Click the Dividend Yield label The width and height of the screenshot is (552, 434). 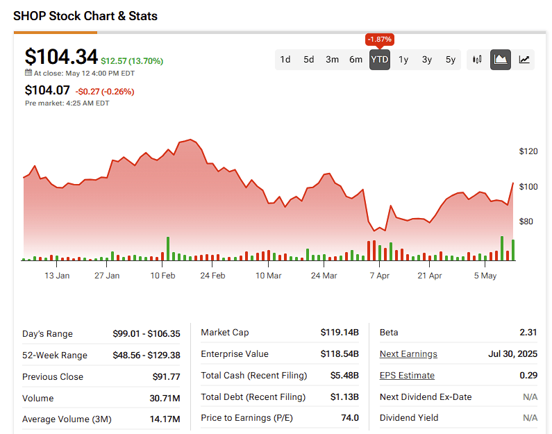tap(409, 417)
